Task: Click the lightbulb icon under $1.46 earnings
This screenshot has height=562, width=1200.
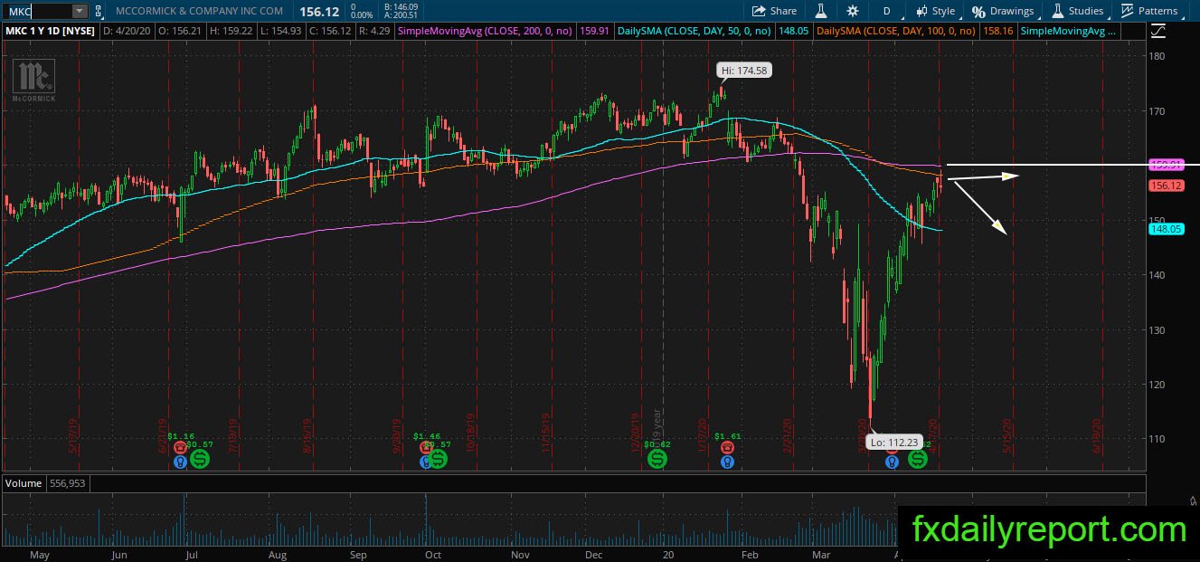Action: click(426, 462)
